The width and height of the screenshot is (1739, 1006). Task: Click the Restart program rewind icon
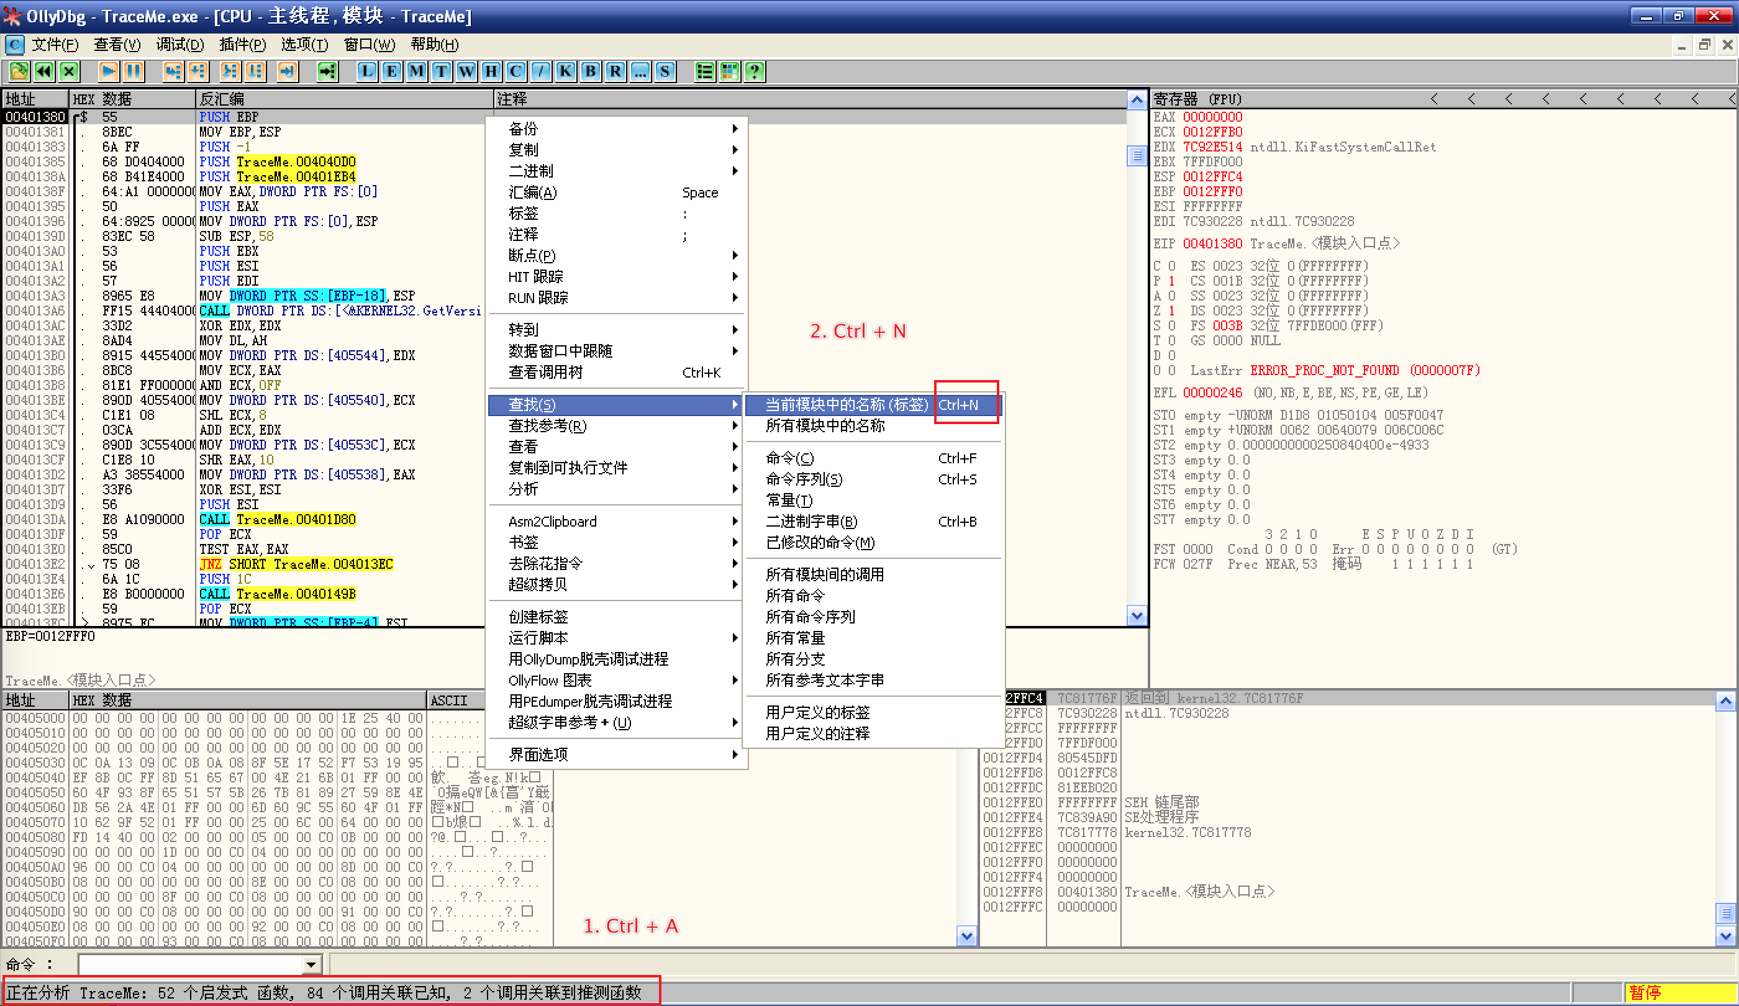[44, 71]
